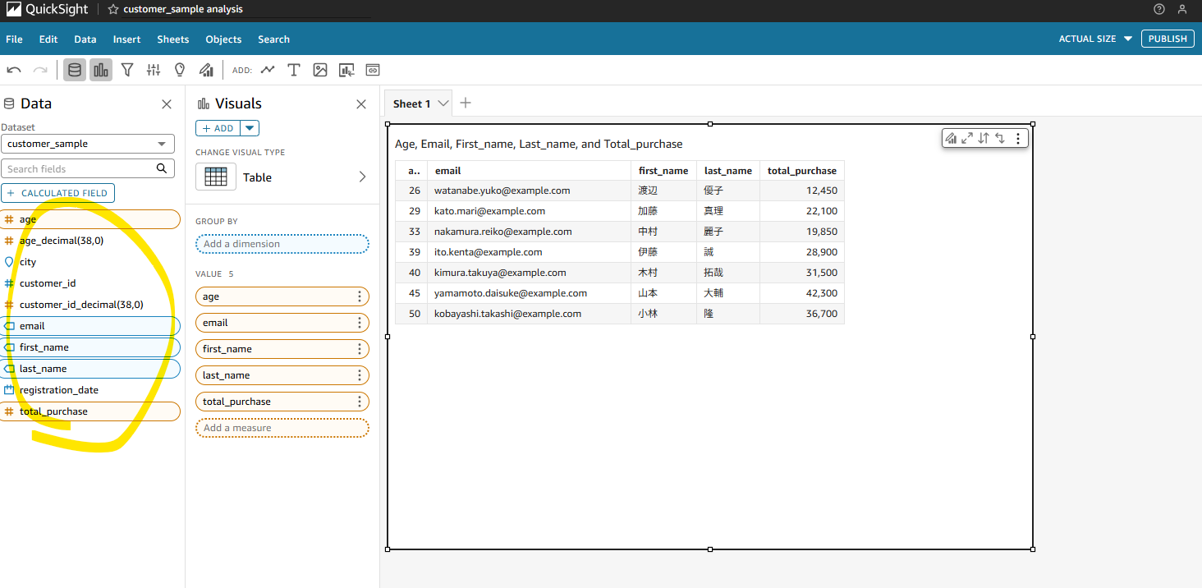Open the visual's three-dot menu
Image resolution: width=1202 pixels, height=588 pixels.
[x=1018, y=139]
